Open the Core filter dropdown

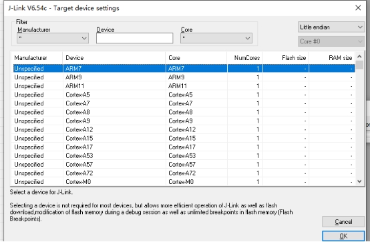pyautogui.click(x=216, y=38)
